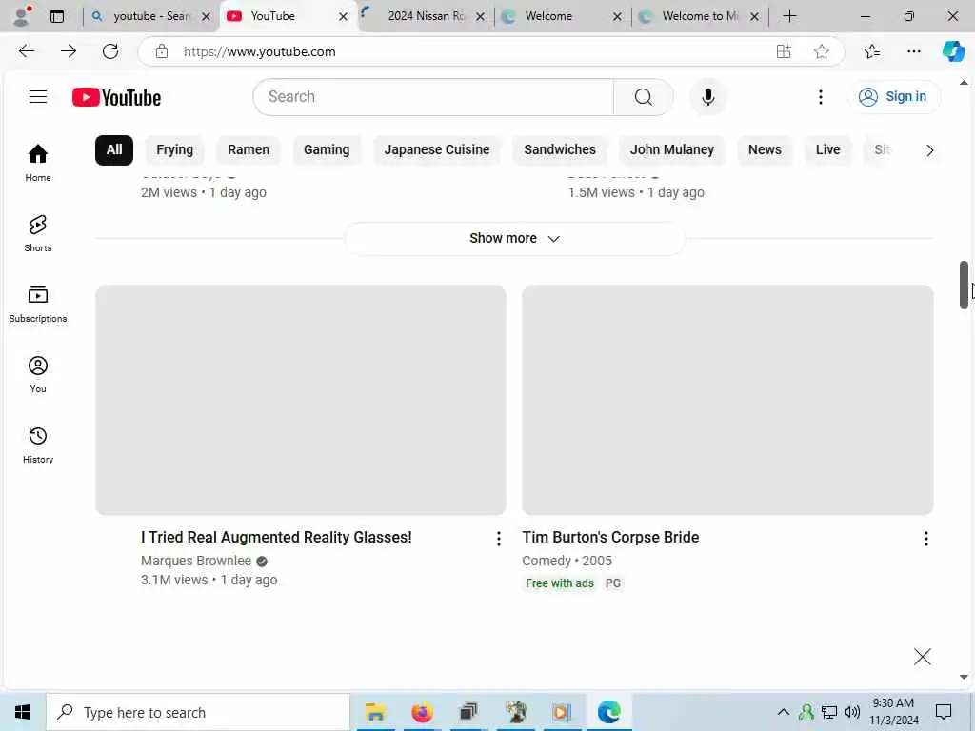Open Tim Burton's Corpse Bride title

[x=610, y=537]
